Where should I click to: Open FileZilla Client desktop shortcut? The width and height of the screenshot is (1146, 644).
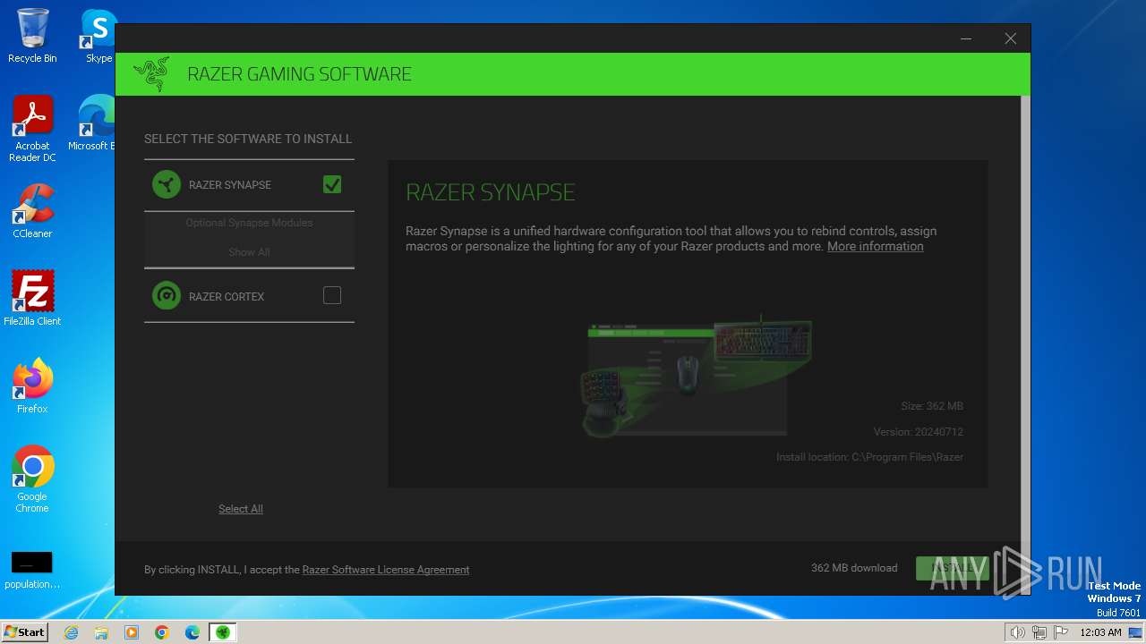click(32, 299)
